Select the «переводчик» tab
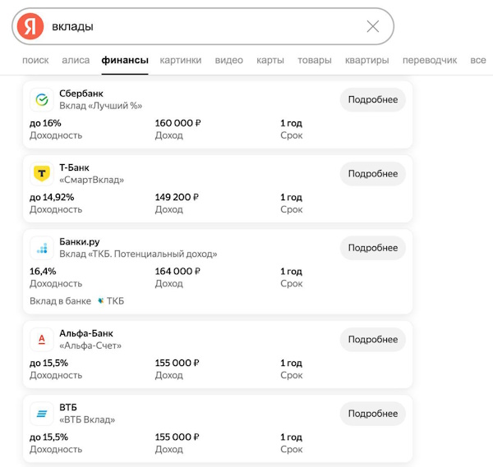This screenshot has width=493, height=467. click(430, 60)
